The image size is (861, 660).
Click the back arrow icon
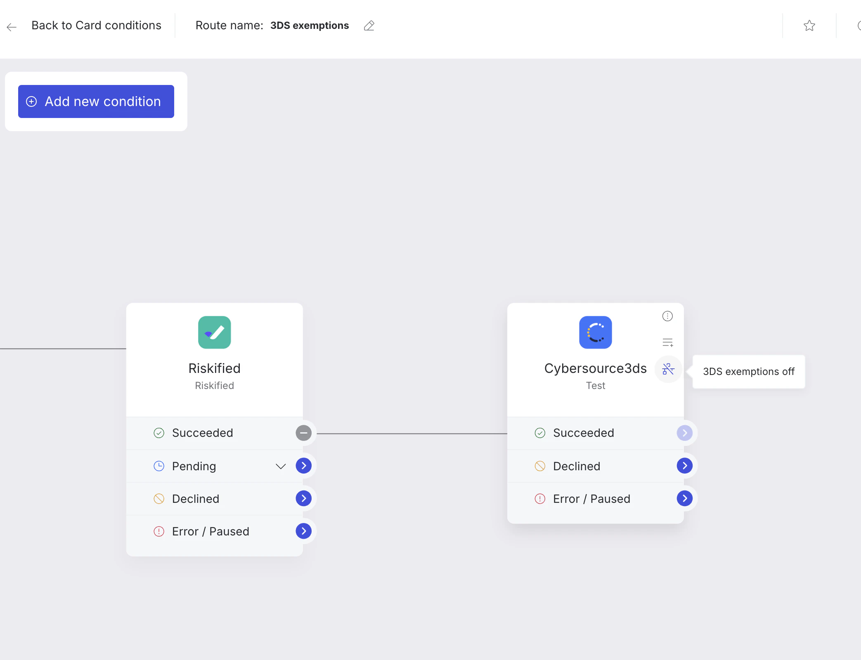[12, 27]
